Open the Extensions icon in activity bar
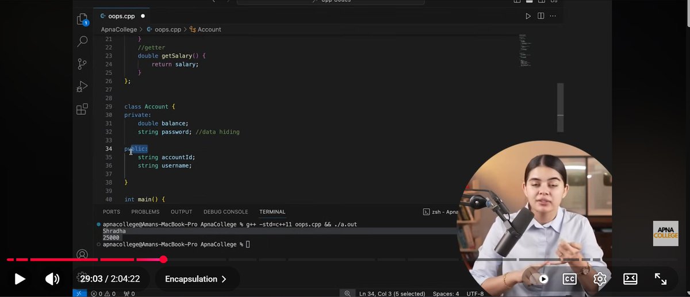 click(x=82, y=109)
